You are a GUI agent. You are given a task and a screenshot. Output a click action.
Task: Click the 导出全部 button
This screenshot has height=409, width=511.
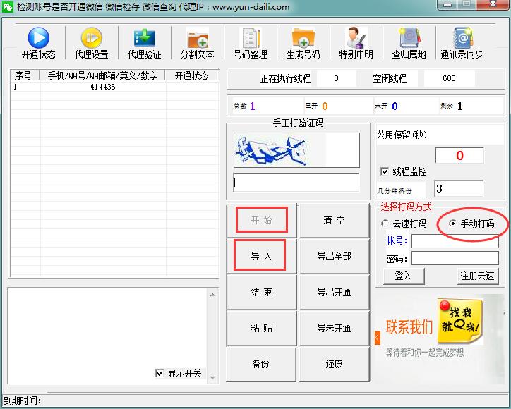pos(334,257)
